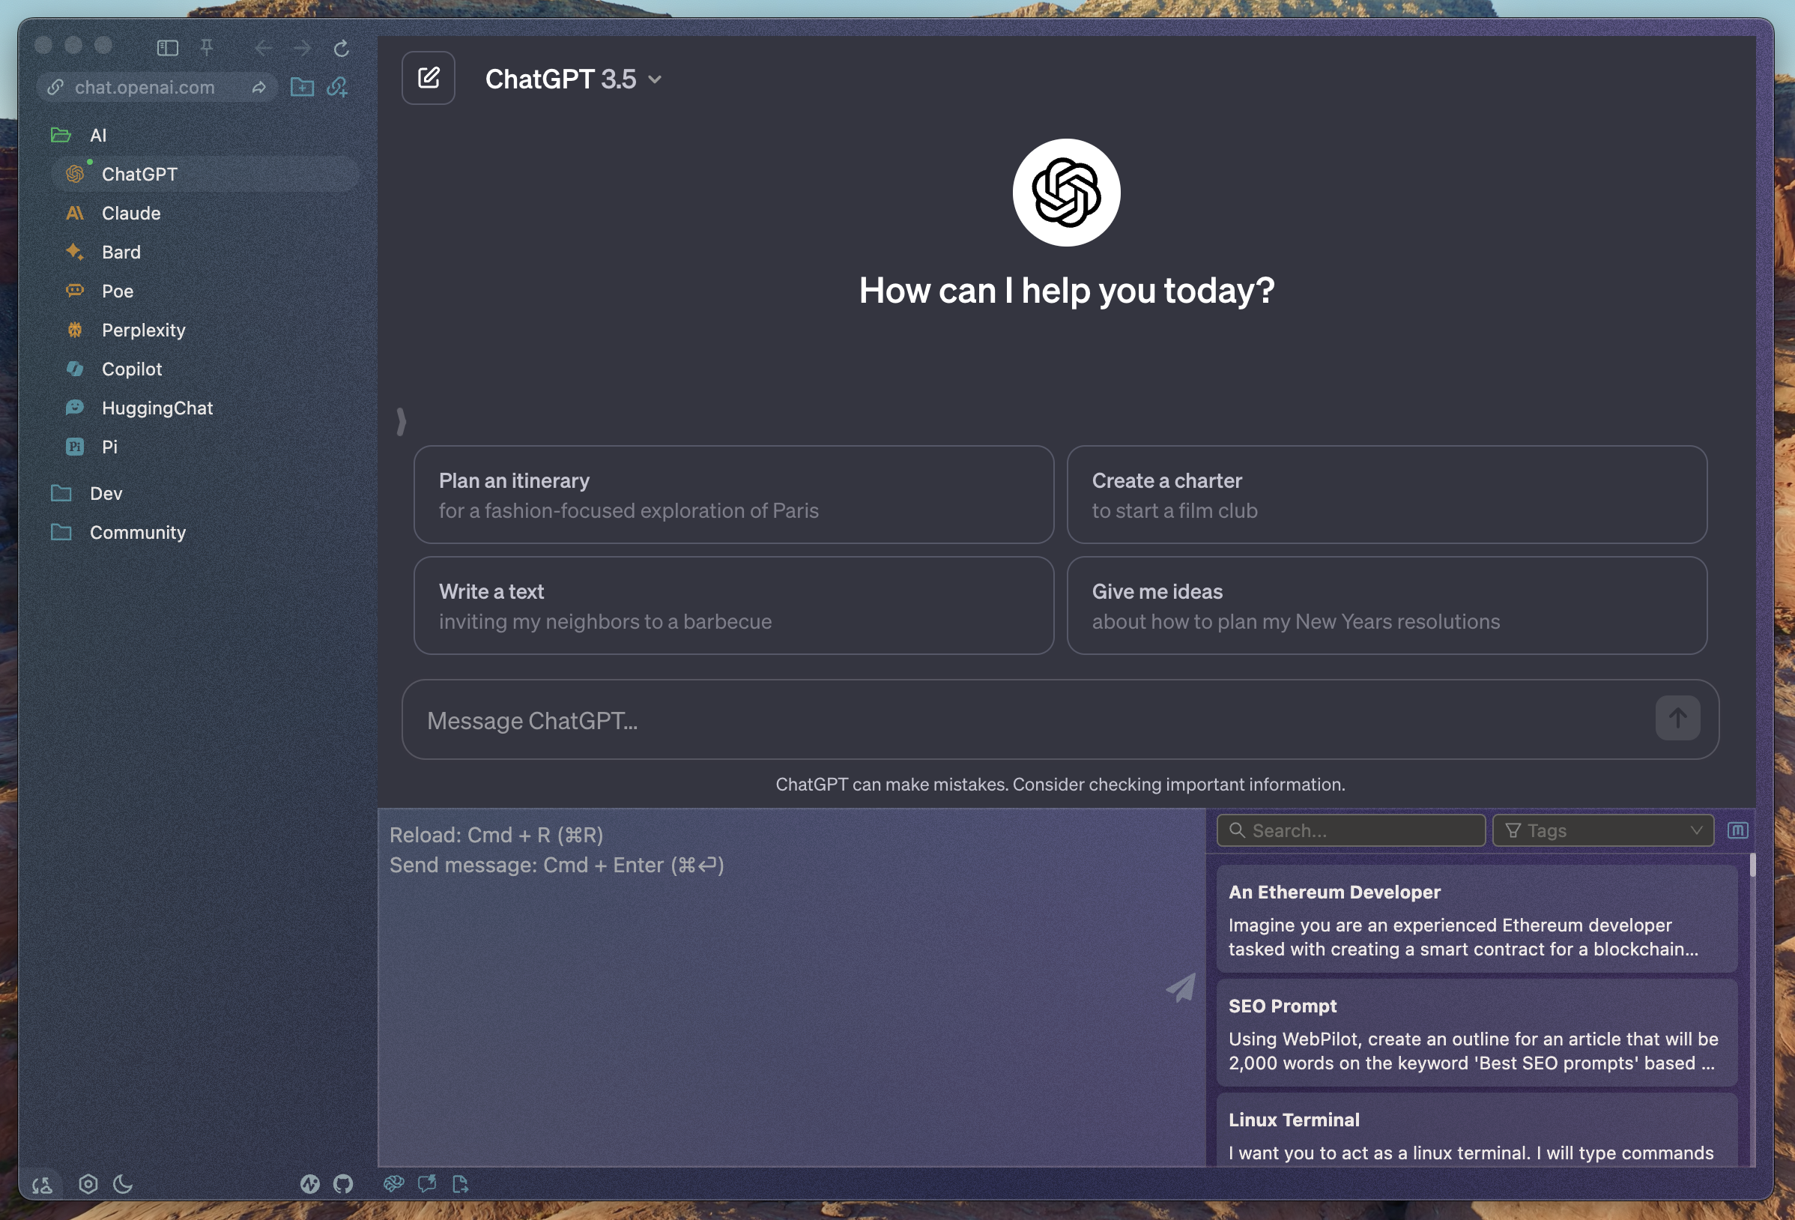The height and width of the screenshot is (1220, 1795).
Task: Open Perplexity from the AI sidebar
Action: coord(143,330)
